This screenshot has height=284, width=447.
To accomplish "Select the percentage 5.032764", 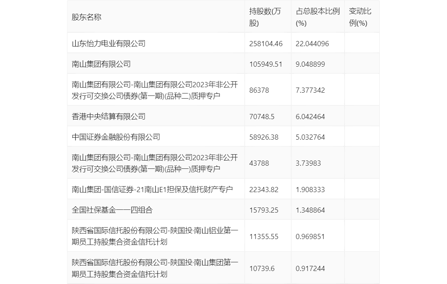I will [310, 137].
